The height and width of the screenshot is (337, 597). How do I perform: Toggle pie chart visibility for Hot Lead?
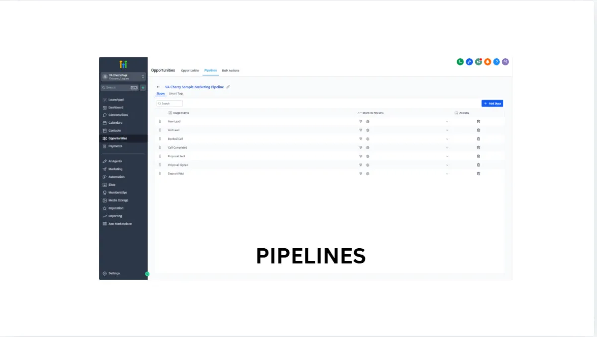click(368, 130)
